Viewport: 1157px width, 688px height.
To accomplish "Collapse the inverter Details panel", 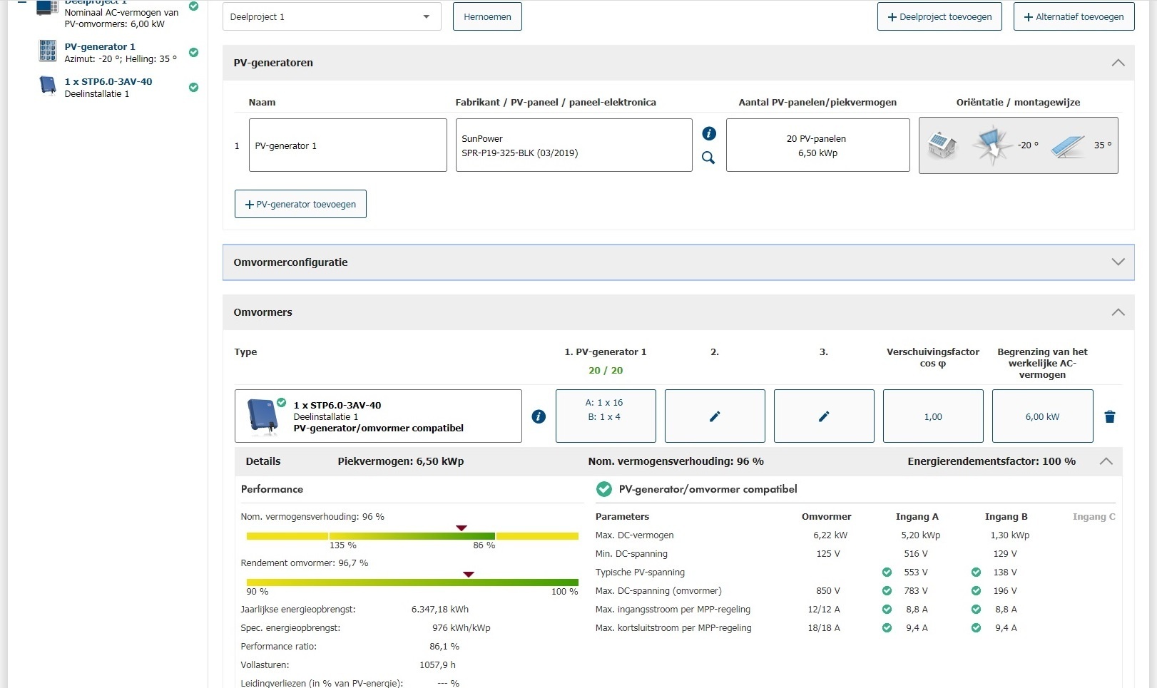I will click(x=1106, y=461).
